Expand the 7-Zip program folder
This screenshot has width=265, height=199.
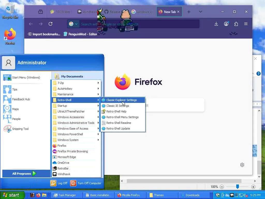76,83
